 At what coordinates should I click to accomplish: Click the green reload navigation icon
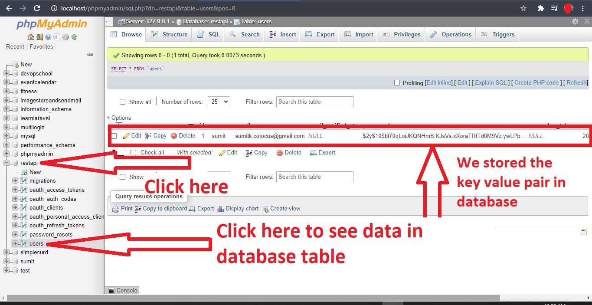click(74, 37)
